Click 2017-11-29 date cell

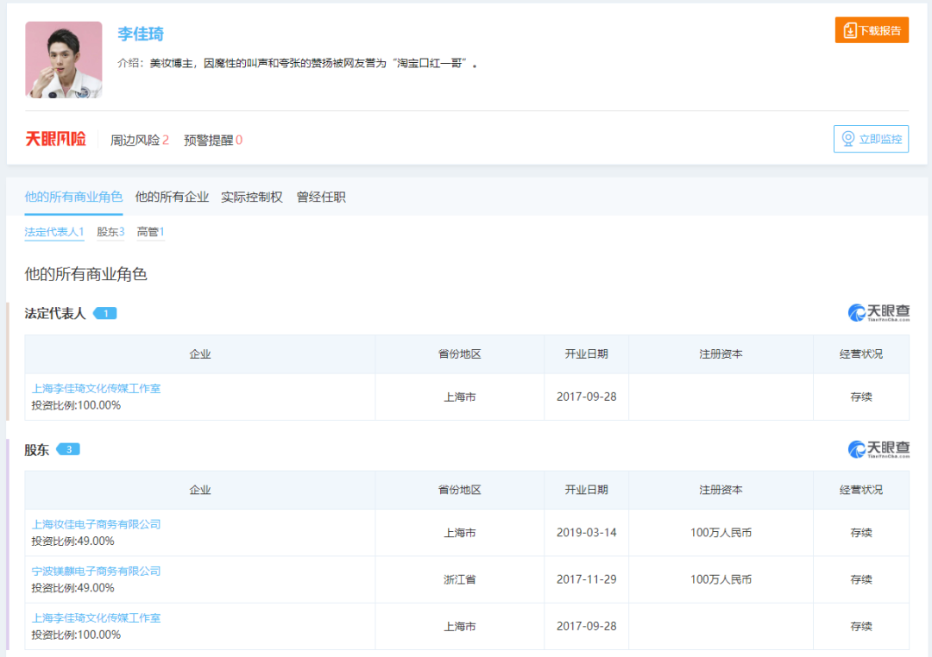coord(586,579)
